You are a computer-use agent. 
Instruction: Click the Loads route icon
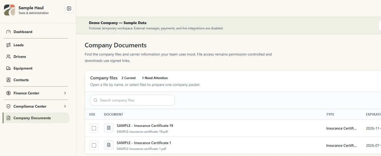(8, 45)
